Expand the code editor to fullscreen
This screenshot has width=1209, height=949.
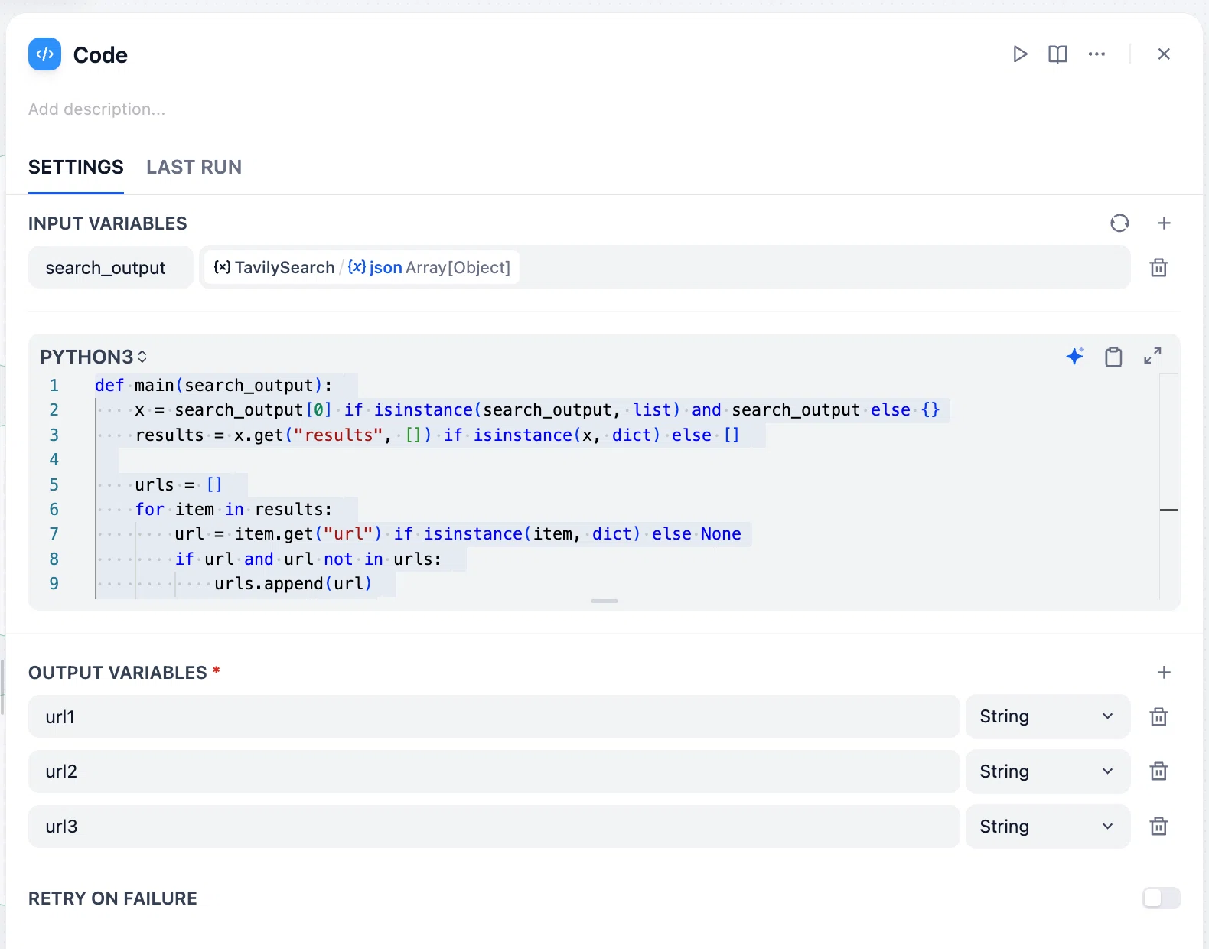coord(1152,356)
